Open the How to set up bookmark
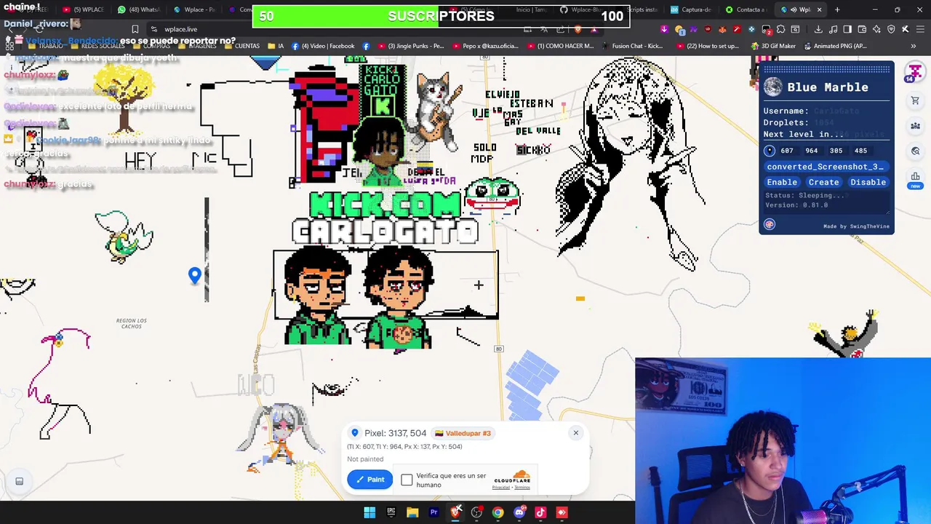The width and height of the screenshot is (931, 524). (x=706, y=46)
